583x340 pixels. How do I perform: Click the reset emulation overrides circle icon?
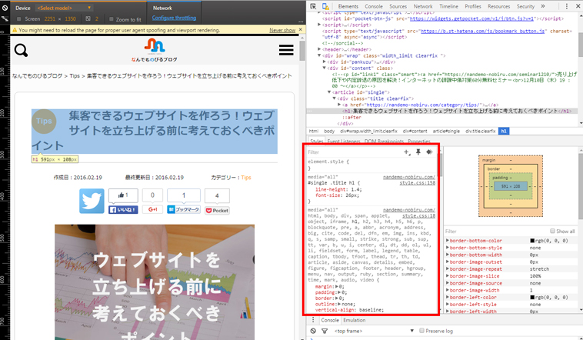click(x=5, y=8)
